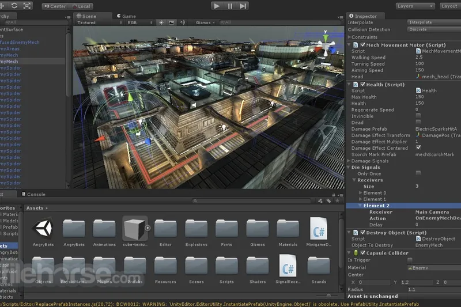
Task: Disable Mech Movement Motor script checkbox
Action: click(363, 45)
